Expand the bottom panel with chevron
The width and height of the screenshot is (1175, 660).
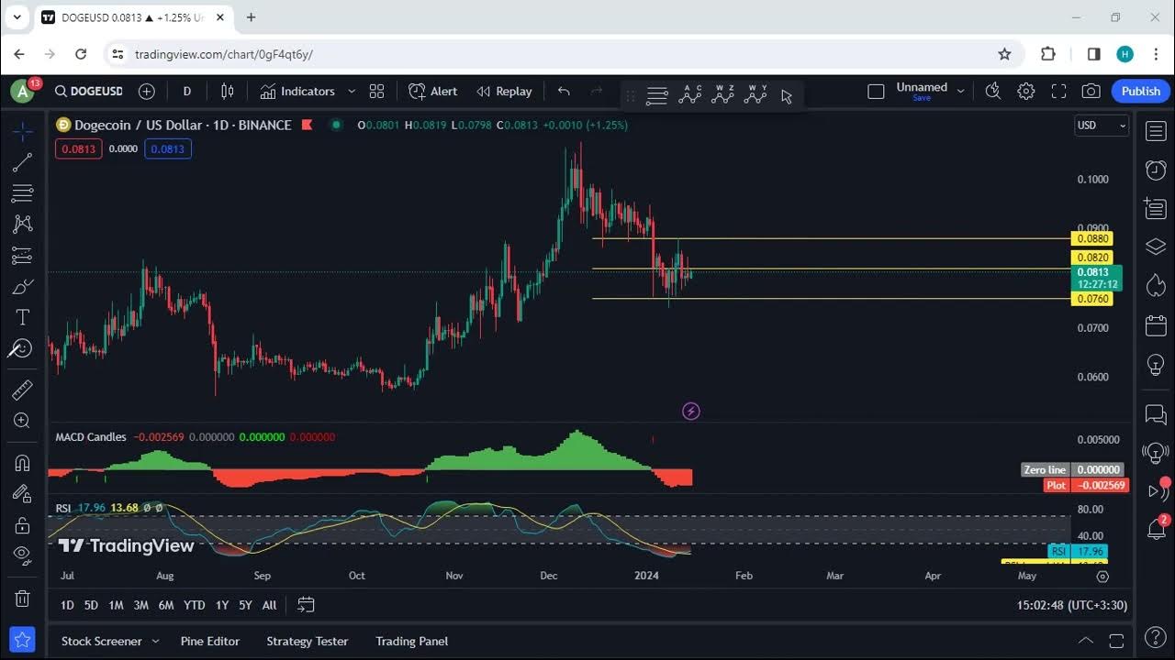point(1086,641)
